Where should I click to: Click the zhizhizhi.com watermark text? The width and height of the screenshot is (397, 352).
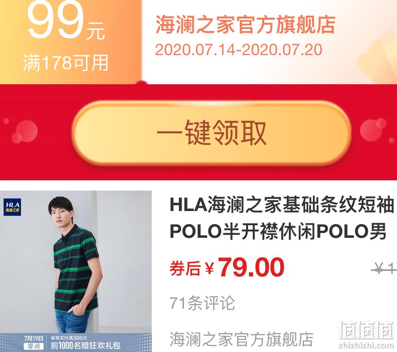pos(366,345)
